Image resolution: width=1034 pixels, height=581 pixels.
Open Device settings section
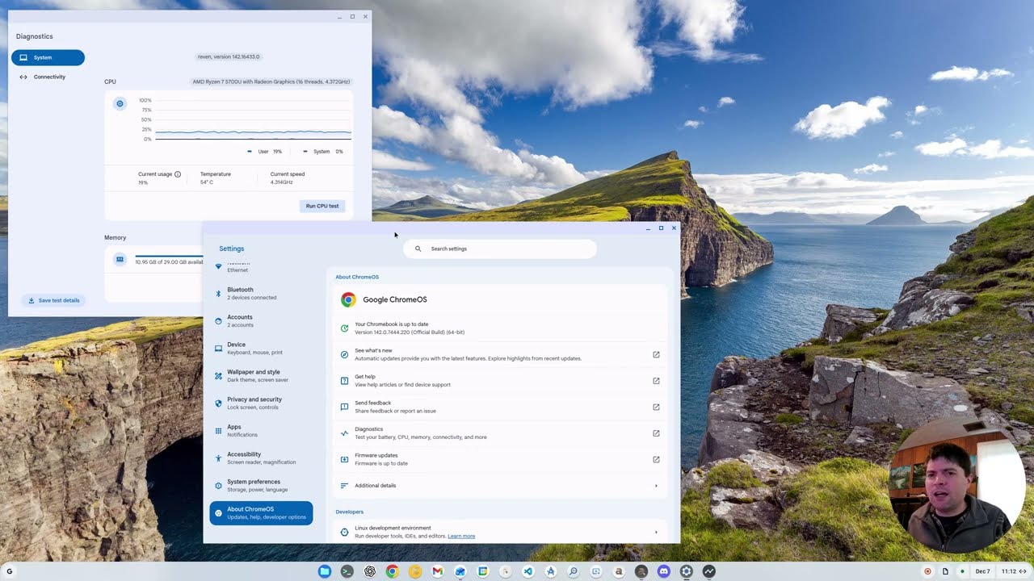(x=261, y=348)
